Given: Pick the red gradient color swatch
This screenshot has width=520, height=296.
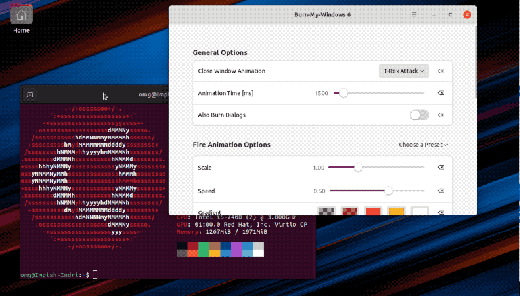Looking at the screenshot, I should (373, 212).
